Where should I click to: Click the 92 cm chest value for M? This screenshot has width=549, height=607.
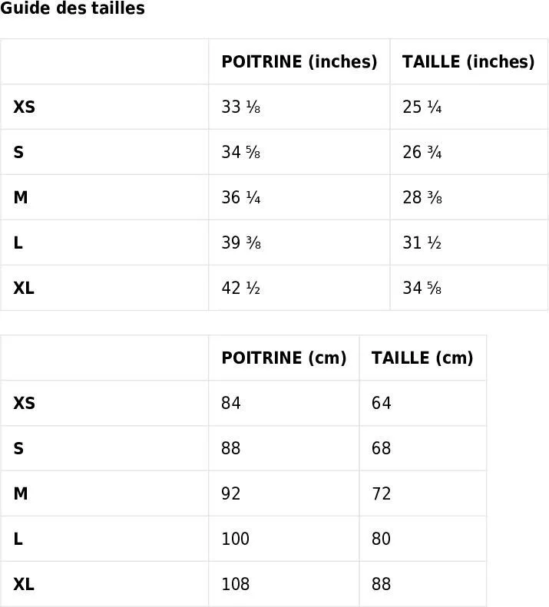231,493
